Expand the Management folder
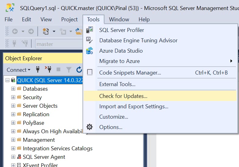This screenshot has width=239, height=167. pos(13,140)
